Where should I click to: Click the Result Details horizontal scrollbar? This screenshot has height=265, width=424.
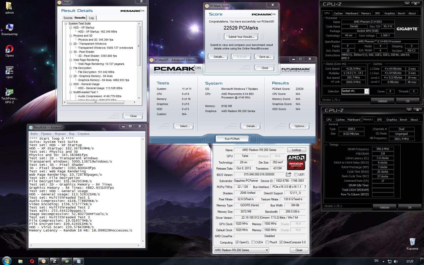[x=99, y=102]
